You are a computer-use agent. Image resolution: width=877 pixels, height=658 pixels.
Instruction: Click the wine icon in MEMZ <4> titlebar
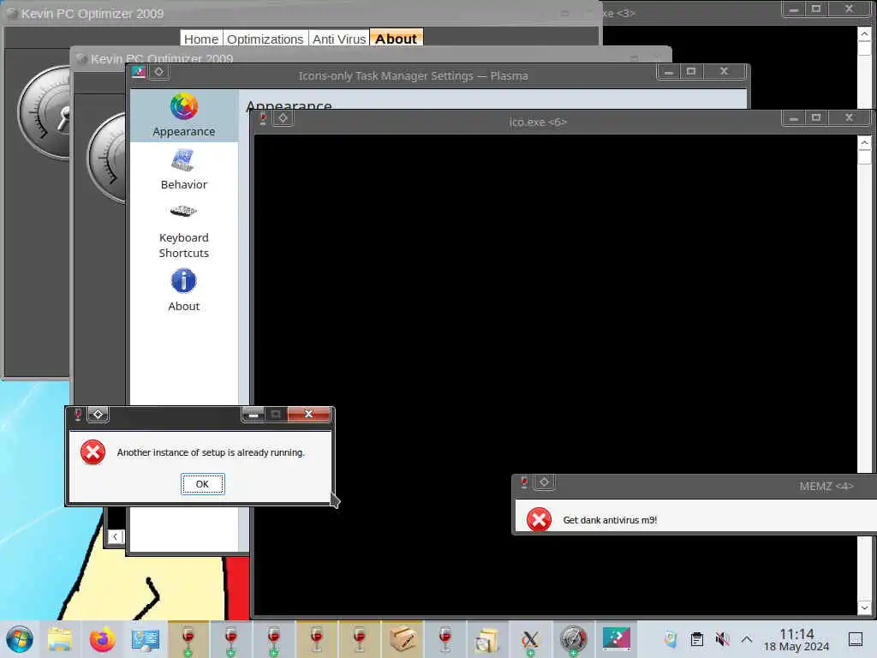[x=524, y=482]
